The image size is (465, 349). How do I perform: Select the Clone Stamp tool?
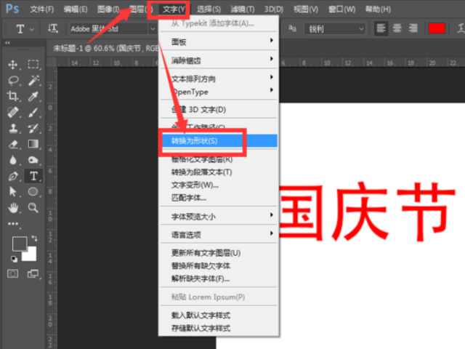tap(13, 128)
